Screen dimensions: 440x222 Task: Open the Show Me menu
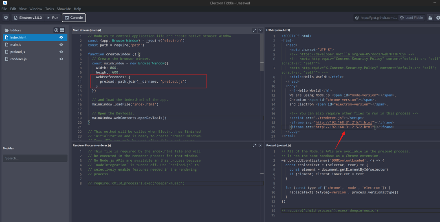[64, 9]
